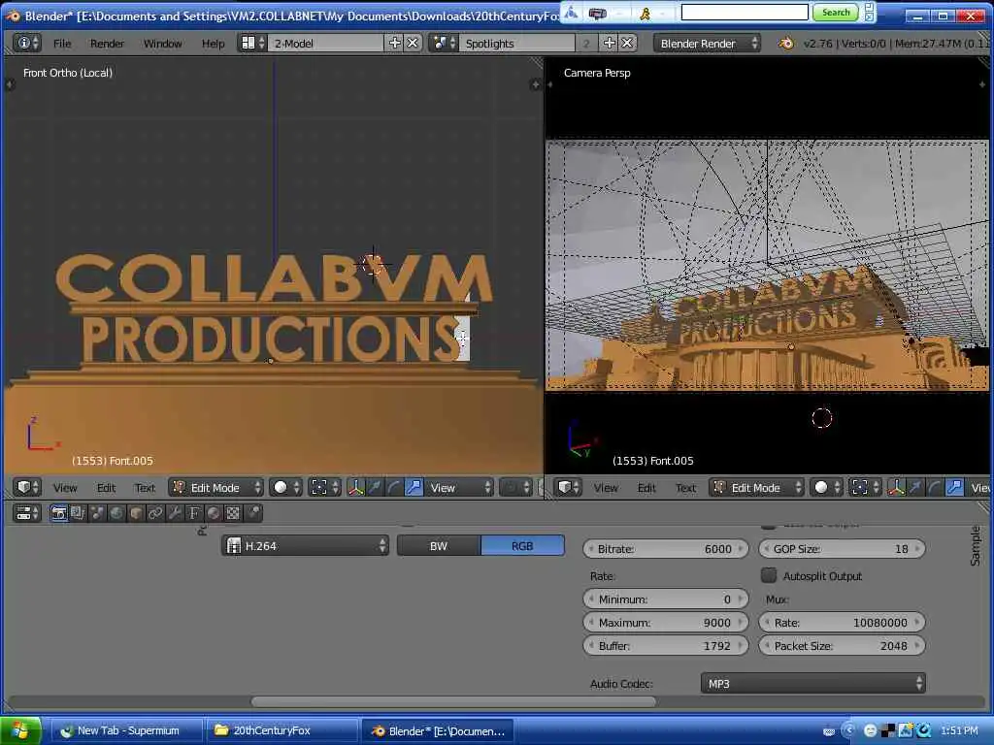
Task: Open the Edit menu in left viewport header
Action: [106, 488]
